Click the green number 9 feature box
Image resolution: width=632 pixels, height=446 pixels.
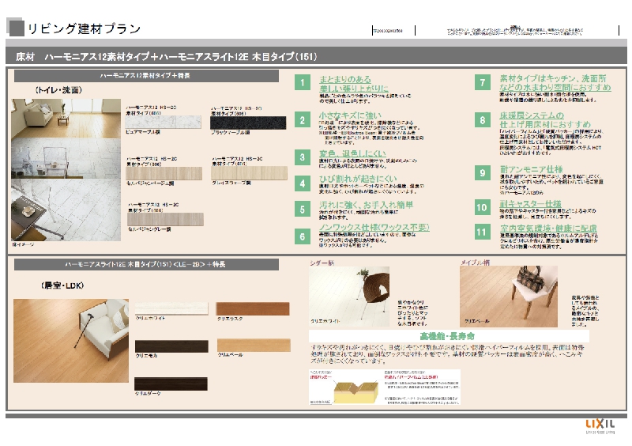click(x=483, y=172)
